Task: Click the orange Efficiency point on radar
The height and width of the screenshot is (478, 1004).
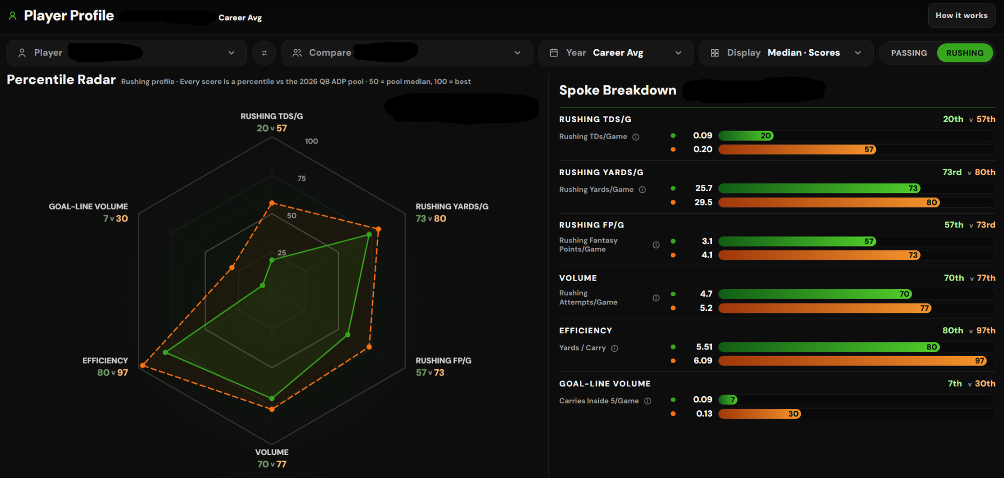Action: tap(143, 366)
